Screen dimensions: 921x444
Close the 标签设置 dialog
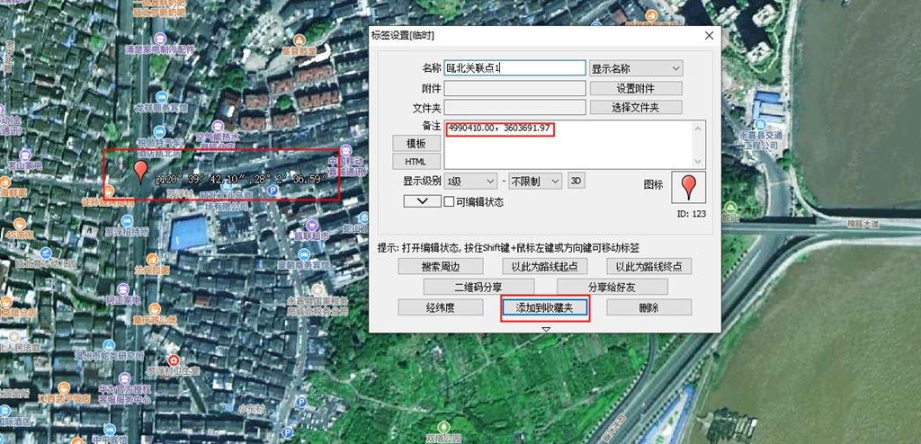click(x=709, y=35)
